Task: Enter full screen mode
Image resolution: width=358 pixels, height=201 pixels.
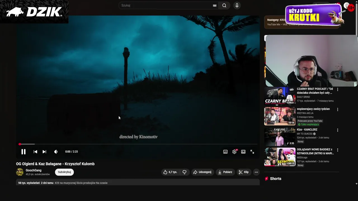Action: coord(252,152)
